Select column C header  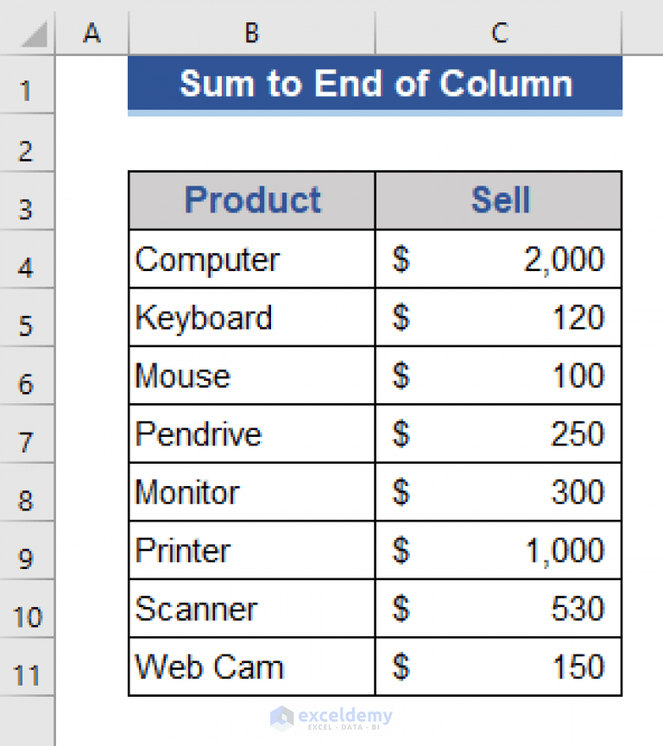[x=499, y=33]
